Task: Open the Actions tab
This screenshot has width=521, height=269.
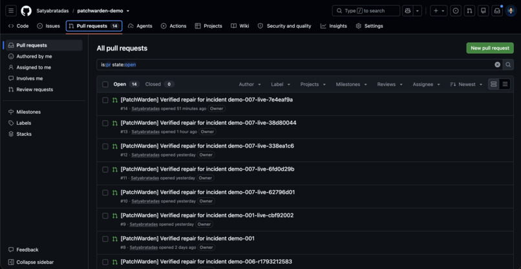Action: (x=173, y=26)
